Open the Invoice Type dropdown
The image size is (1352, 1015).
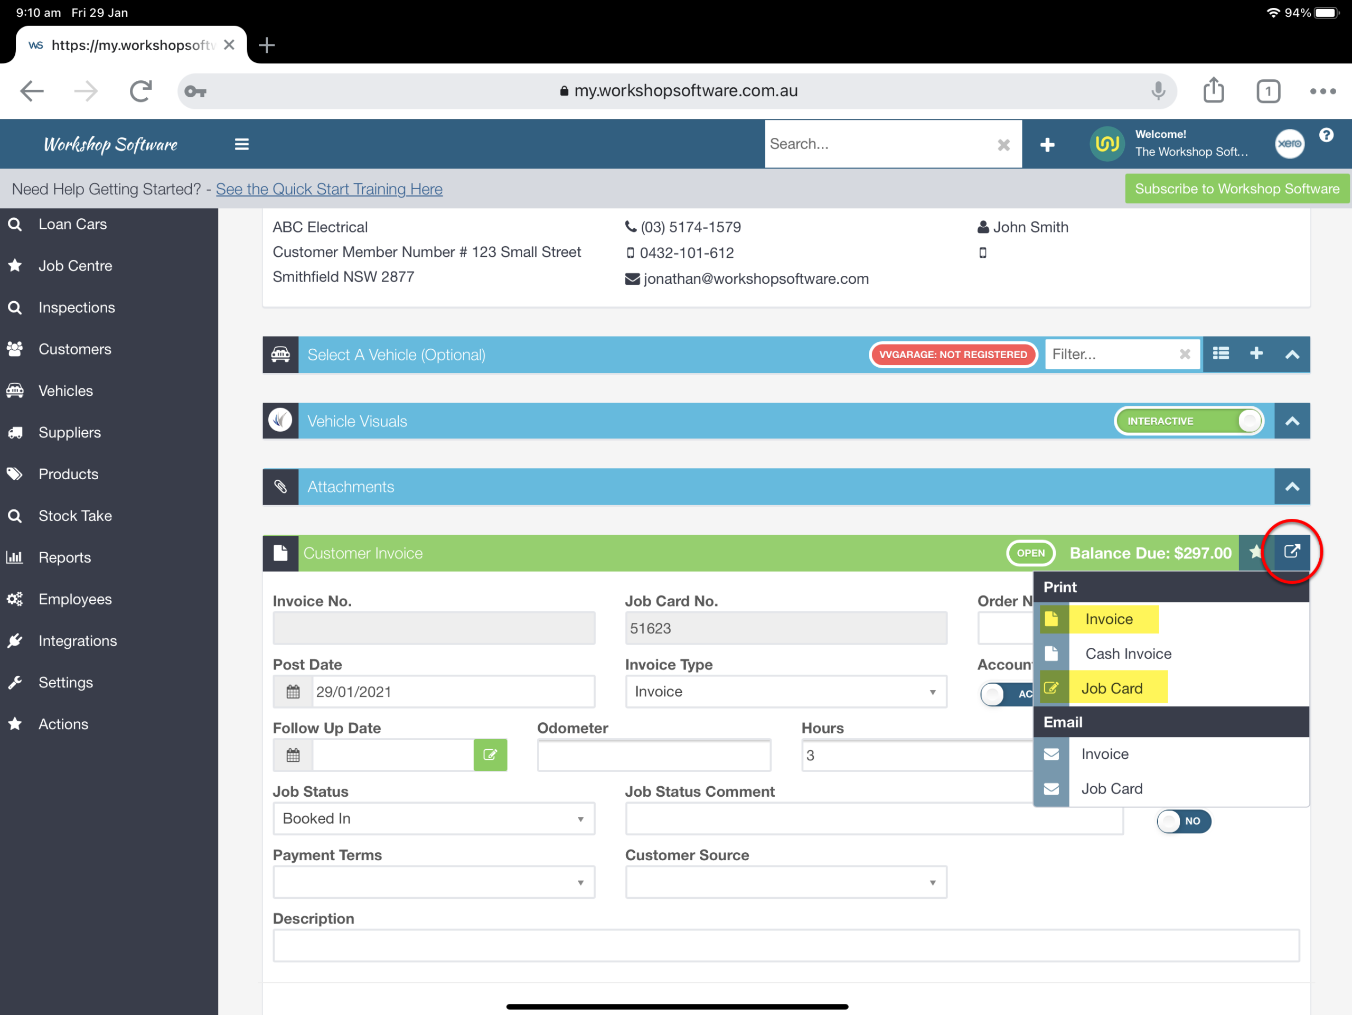click(x=785, y=692)
